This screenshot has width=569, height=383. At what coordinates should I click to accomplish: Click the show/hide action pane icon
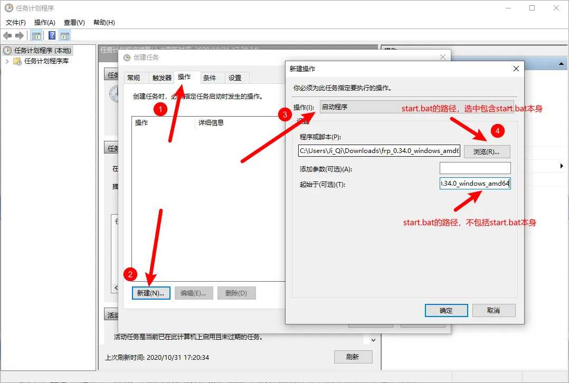coord(65,35)
